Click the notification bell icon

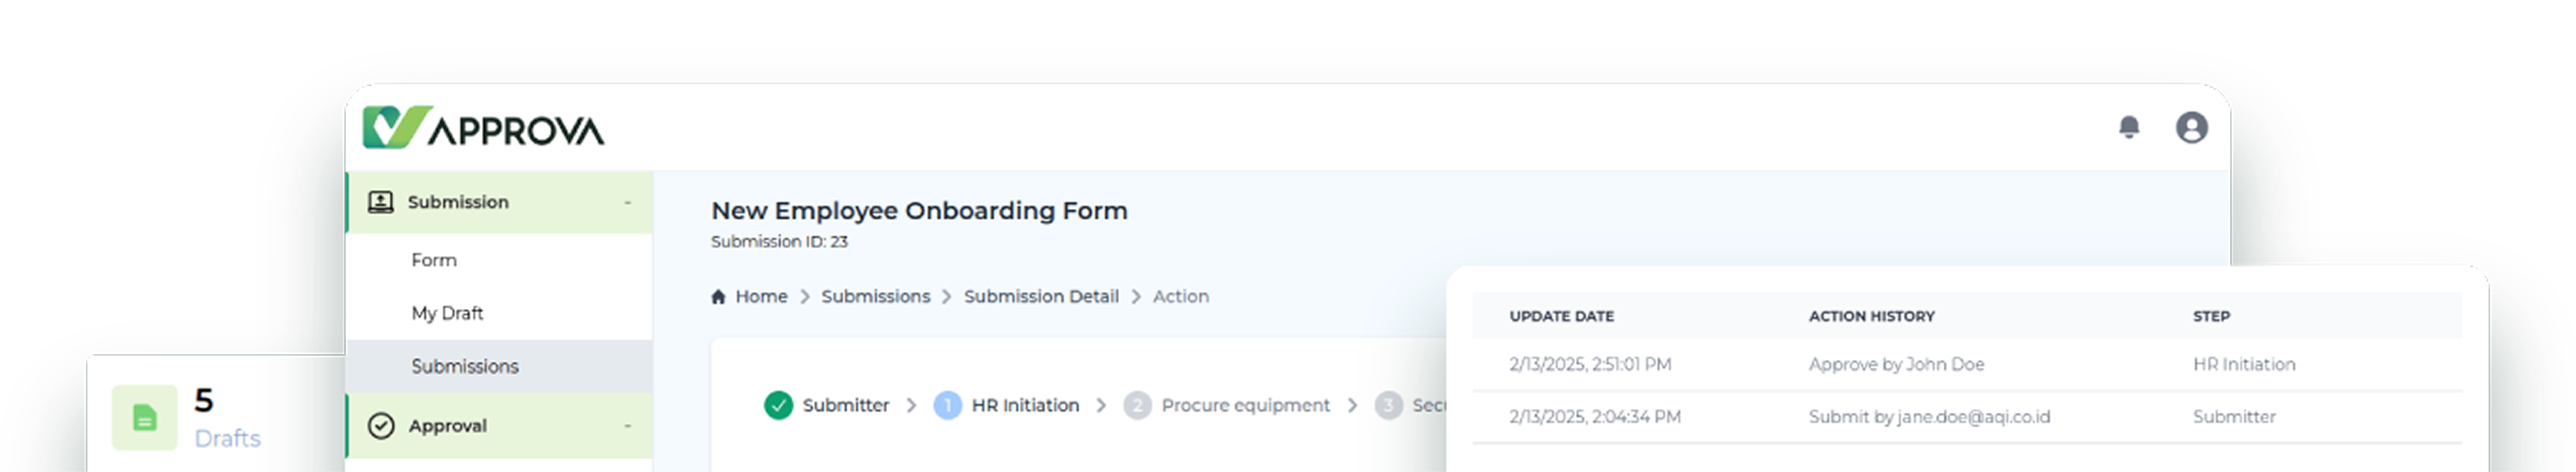point(2128,127)
